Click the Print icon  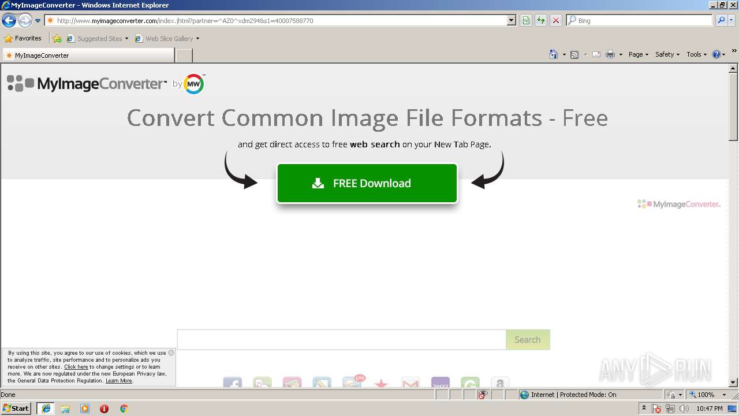[610, 54]
